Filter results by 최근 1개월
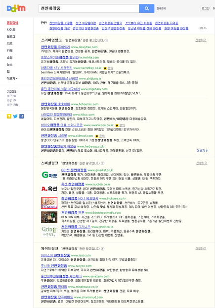Viewport: 215px width, 308px height. pos(12,105)
